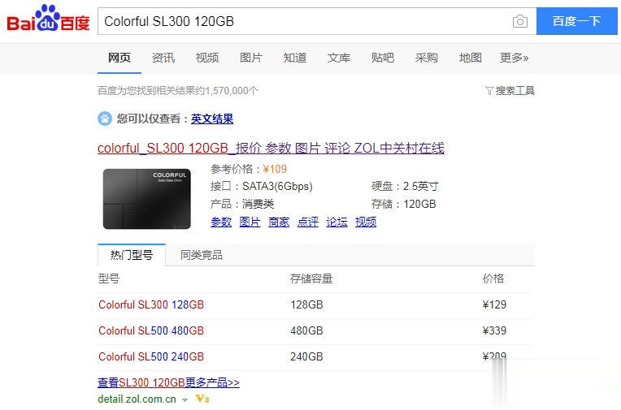Open 搜索工具 search tools
The image size is (621, 410).
pos(515,91)
